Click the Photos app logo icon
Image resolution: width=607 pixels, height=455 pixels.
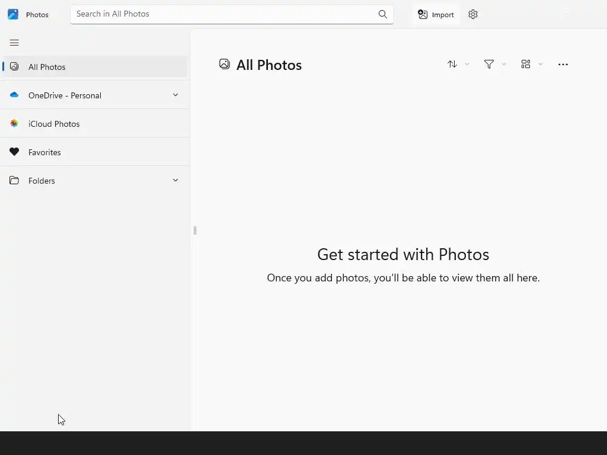point(13,14)
